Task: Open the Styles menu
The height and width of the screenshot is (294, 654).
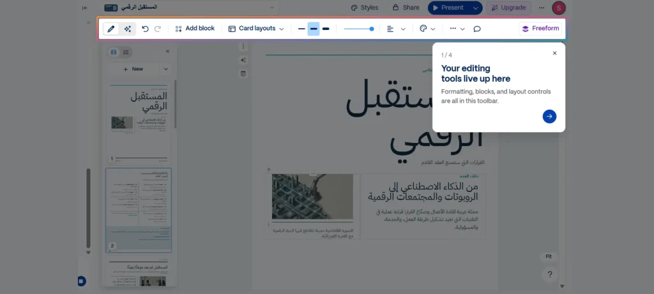Action: pos(365,8)
